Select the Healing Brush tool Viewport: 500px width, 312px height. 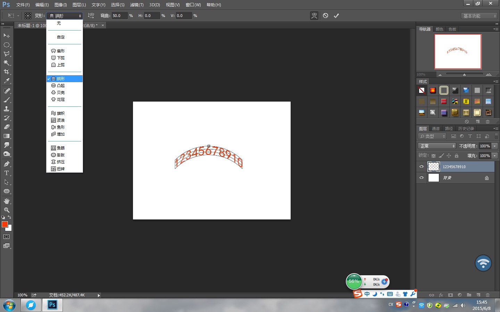(7, 91)
